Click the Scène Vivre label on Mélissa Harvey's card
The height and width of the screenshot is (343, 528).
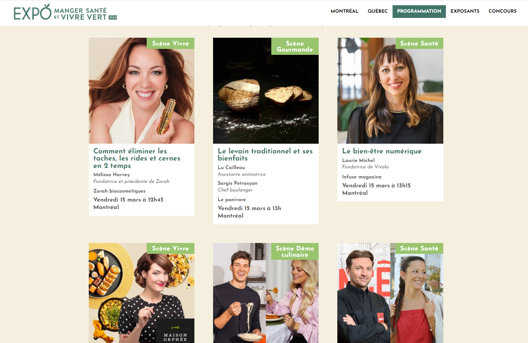171,43
